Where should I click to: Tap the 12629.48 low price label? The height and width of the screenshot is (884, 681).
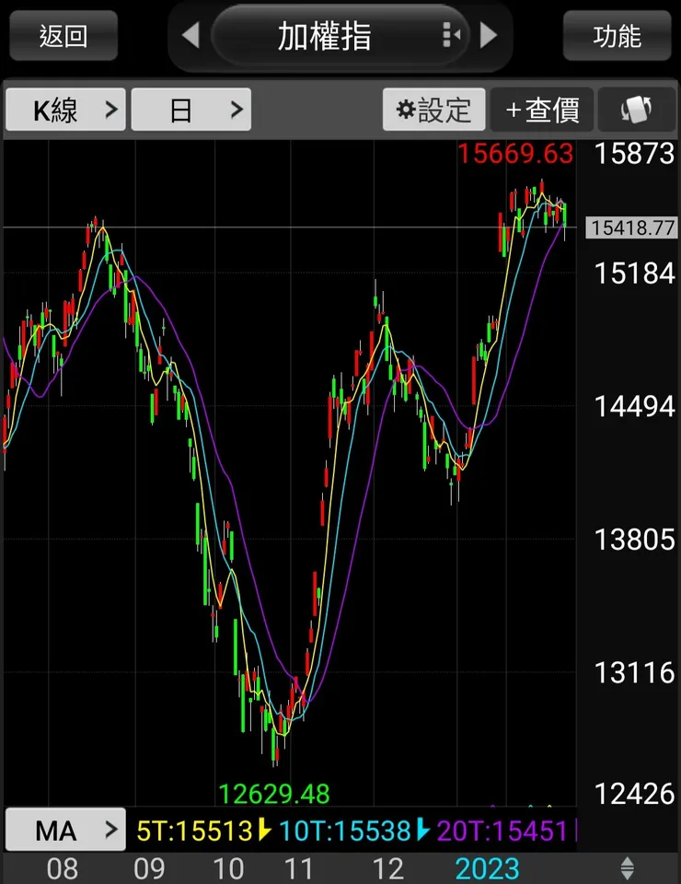tap(273, 794)
